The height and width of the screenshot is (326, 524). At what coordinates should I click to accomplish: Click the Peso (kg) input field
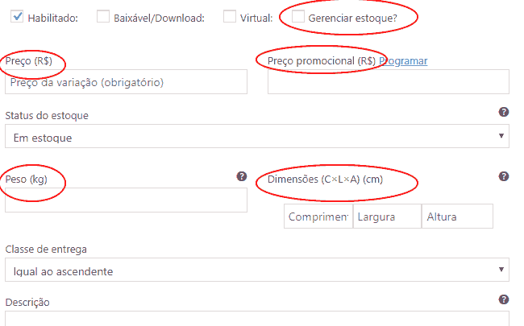point(126,200)
